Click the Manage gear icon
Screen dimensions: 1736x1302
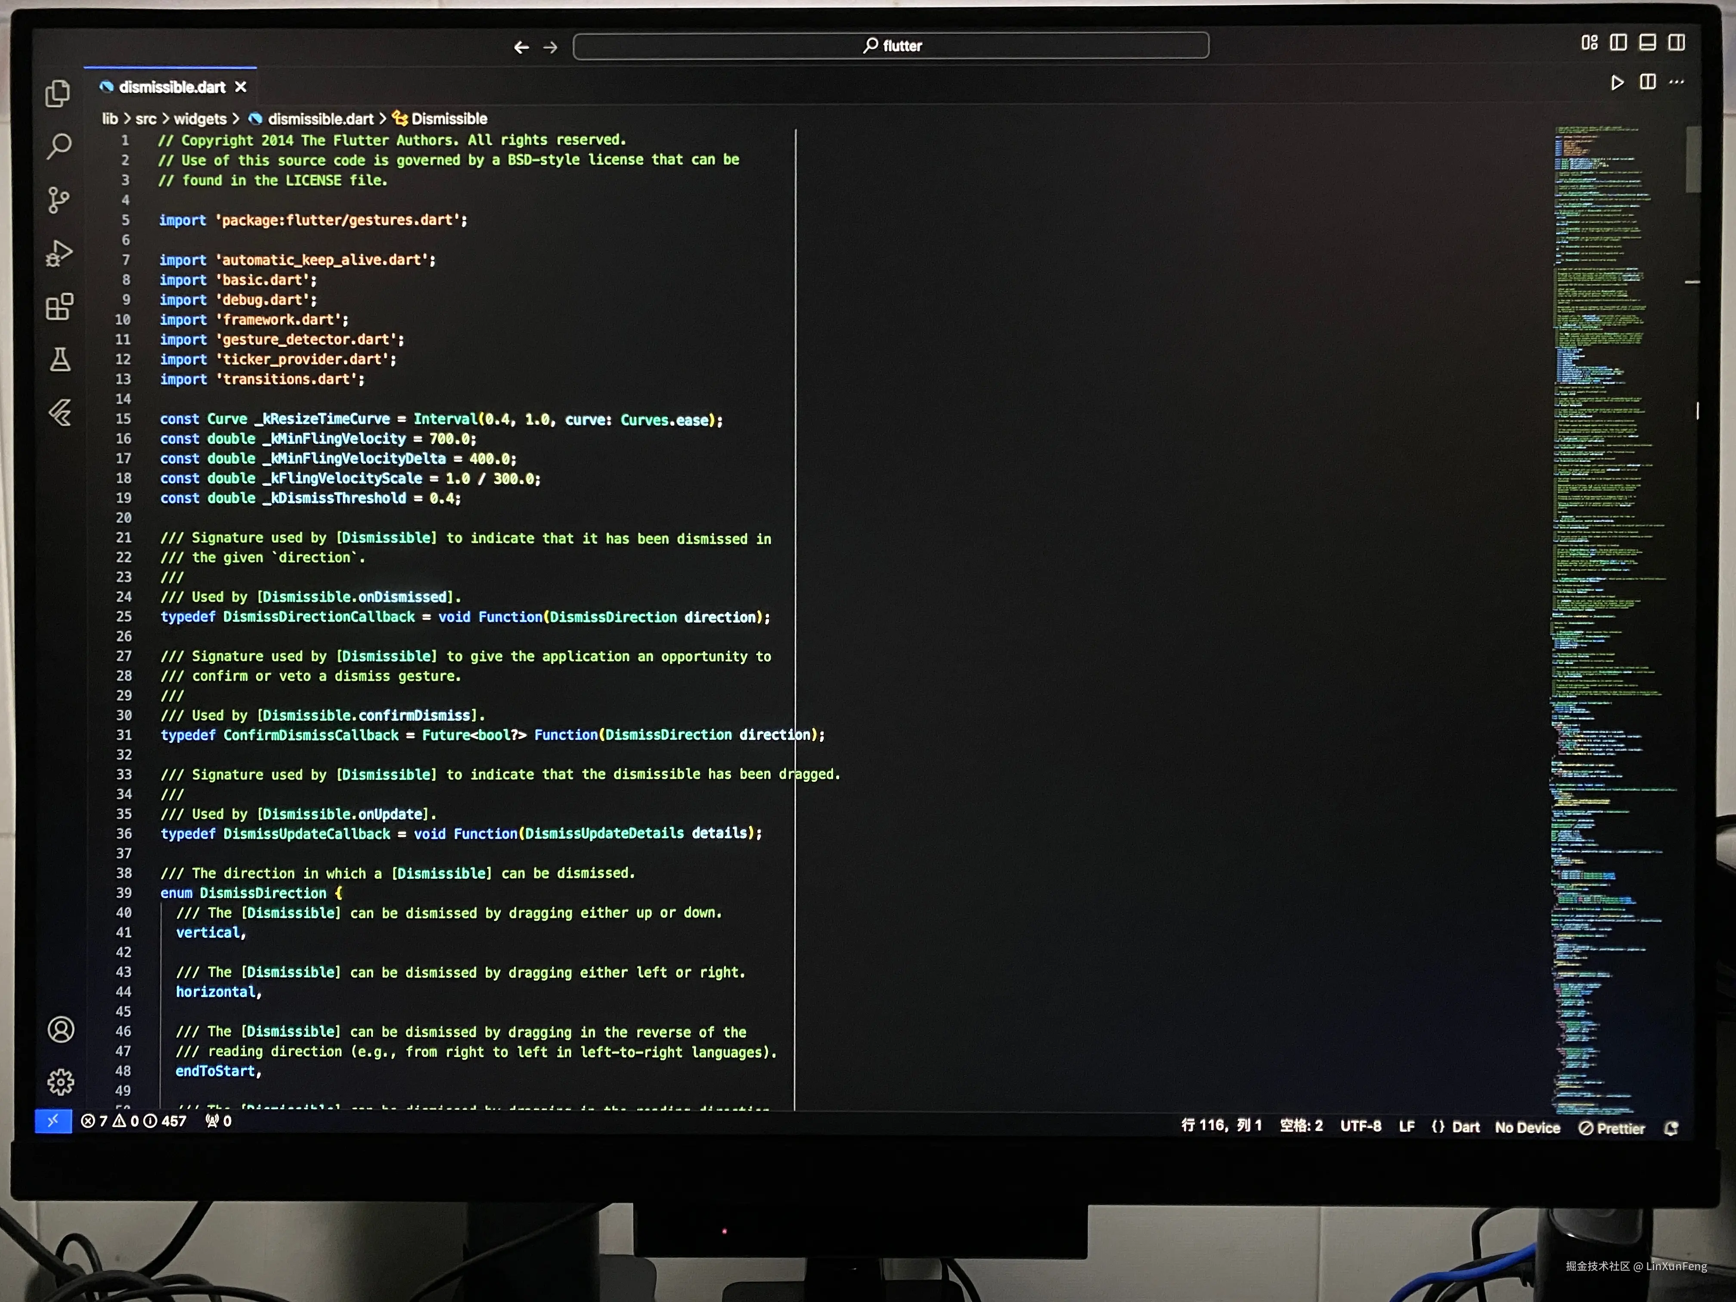[60, 1082]
